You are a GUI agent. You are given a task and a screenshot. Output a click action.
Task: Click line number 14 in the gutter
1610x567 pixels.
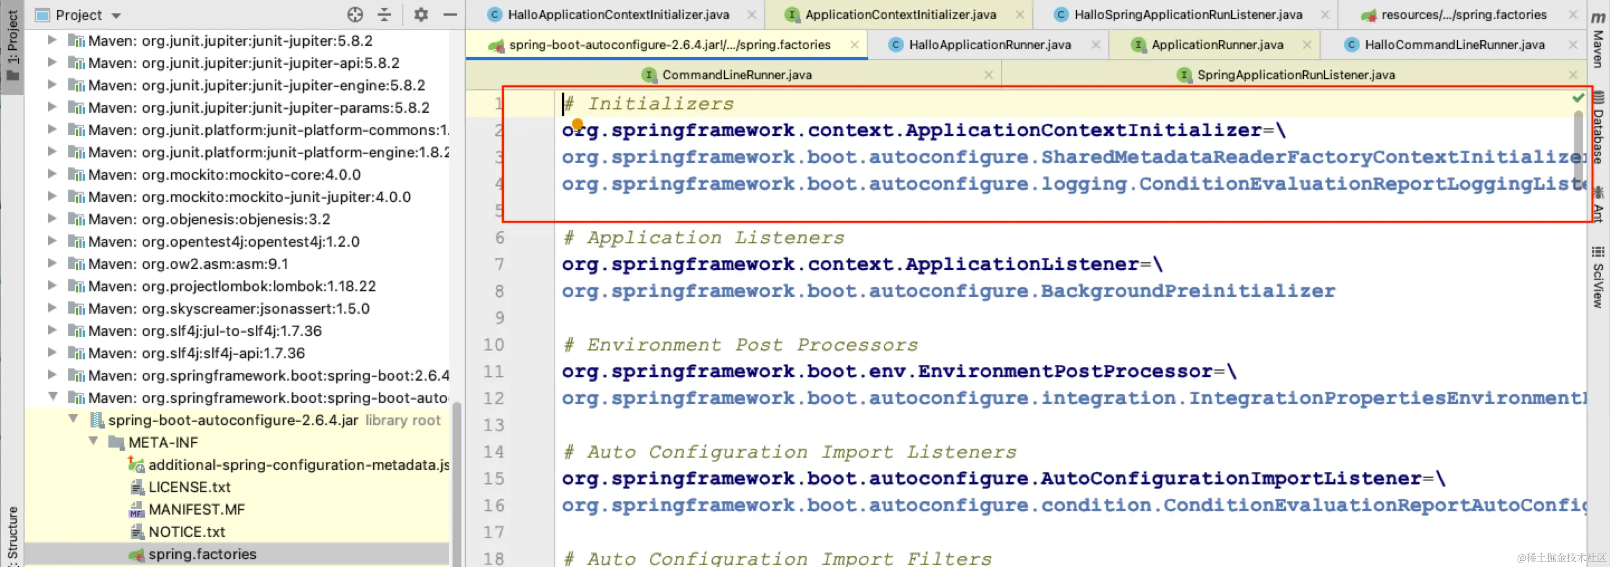pos(493,451)
